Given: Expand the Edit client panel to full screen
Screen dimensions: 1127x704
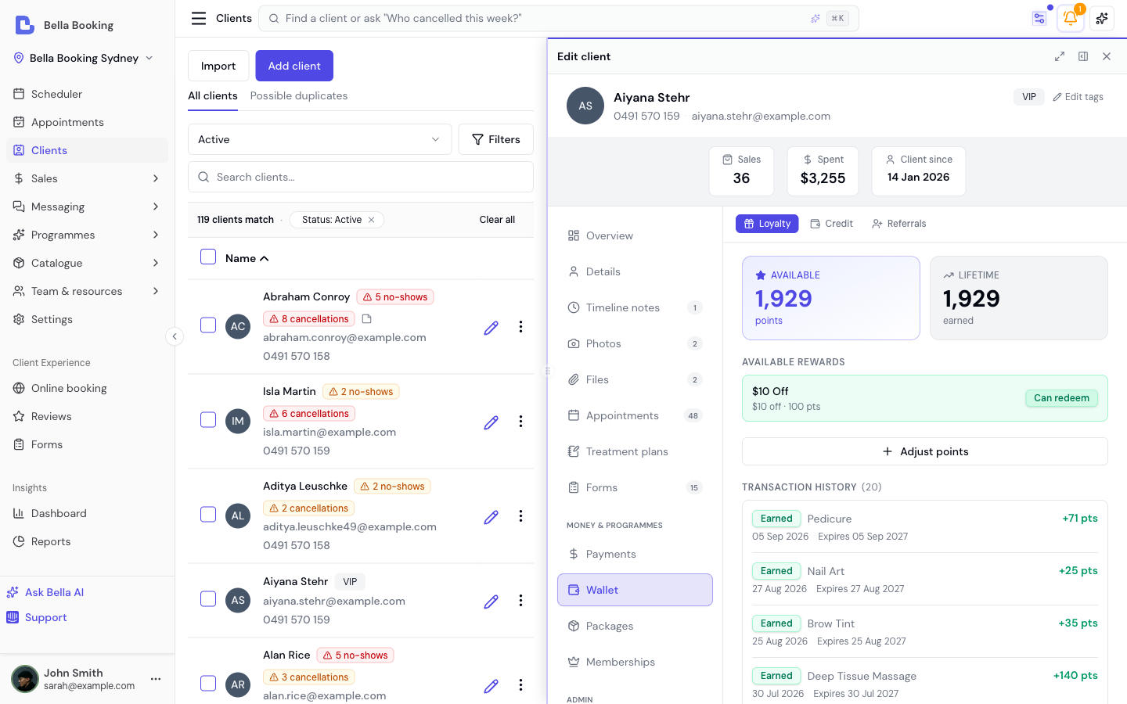Looking at the screenshot, I should (x=1060, y=56).
